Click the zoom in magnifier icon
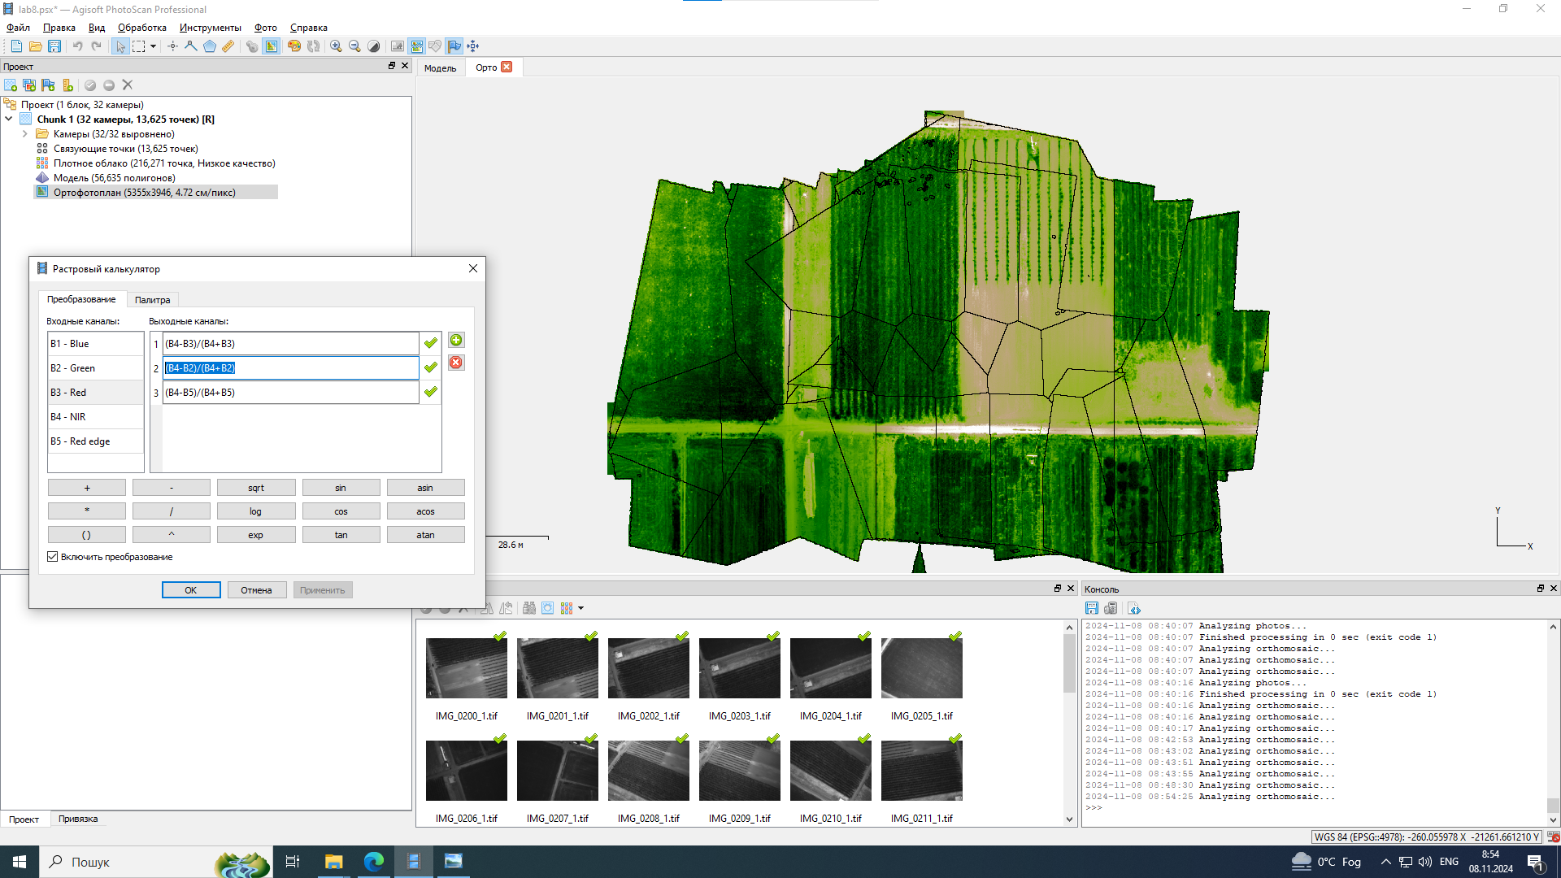The height and width of the screenshot is (878, 1561). click(x=336, y=46)
